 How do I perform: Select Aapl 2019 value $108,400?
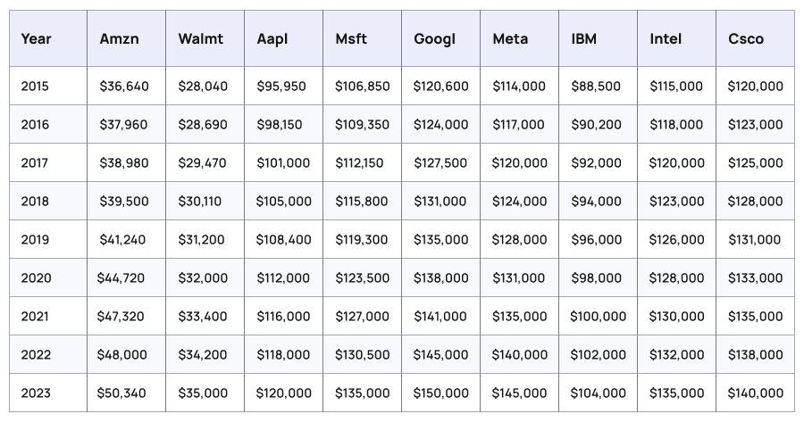point(283,240)
